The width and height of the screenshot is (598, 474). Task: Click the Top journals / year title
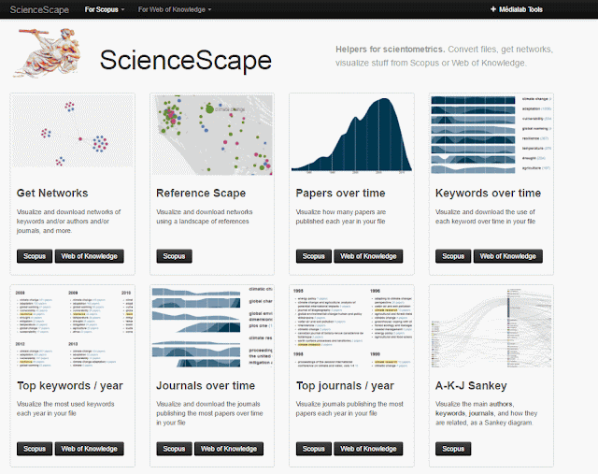pyautogui.click(x=345, y=386)
